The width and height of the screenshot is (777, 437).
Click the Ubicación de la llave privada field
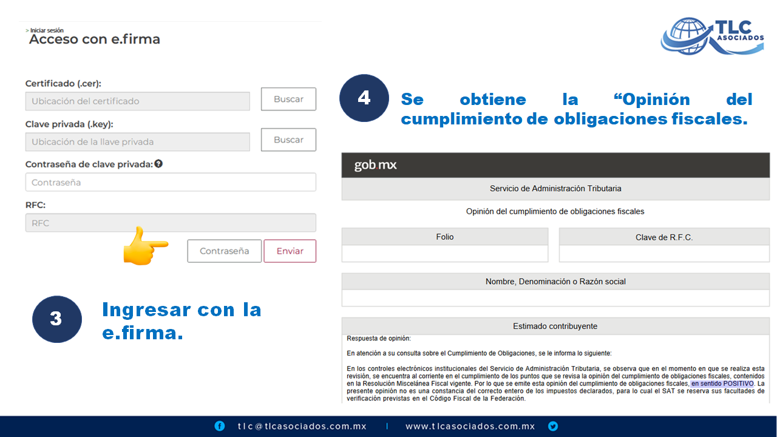[138, 142]
